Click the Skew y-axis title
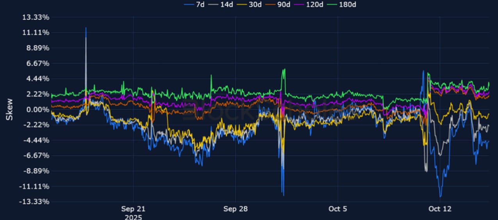Screen dimensions: 498x220 coord(9,109)
